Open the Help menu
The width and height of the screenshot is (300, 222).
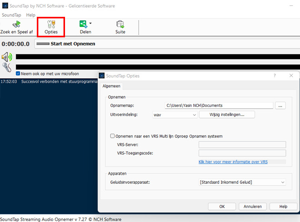coord(30,15)
